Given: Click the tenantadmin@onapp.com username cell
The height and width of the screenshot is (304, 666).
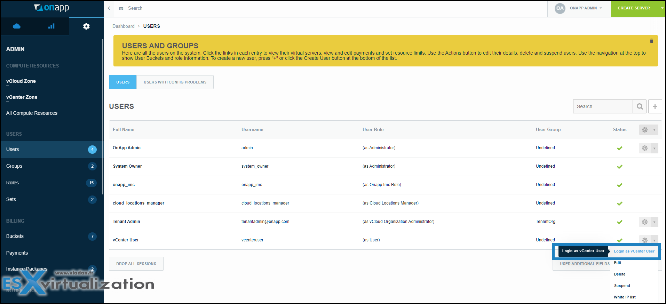Looking at the screenshot, I should [265, 222].
